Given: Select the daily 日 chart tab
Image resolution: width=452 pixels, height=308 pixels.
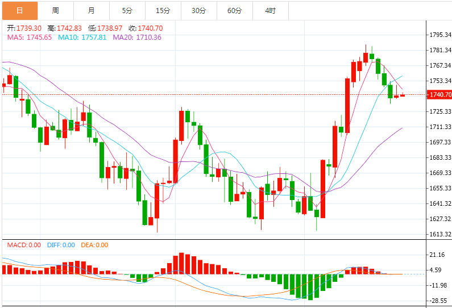Looking at the screenshot, I should (x=20, y=11).
